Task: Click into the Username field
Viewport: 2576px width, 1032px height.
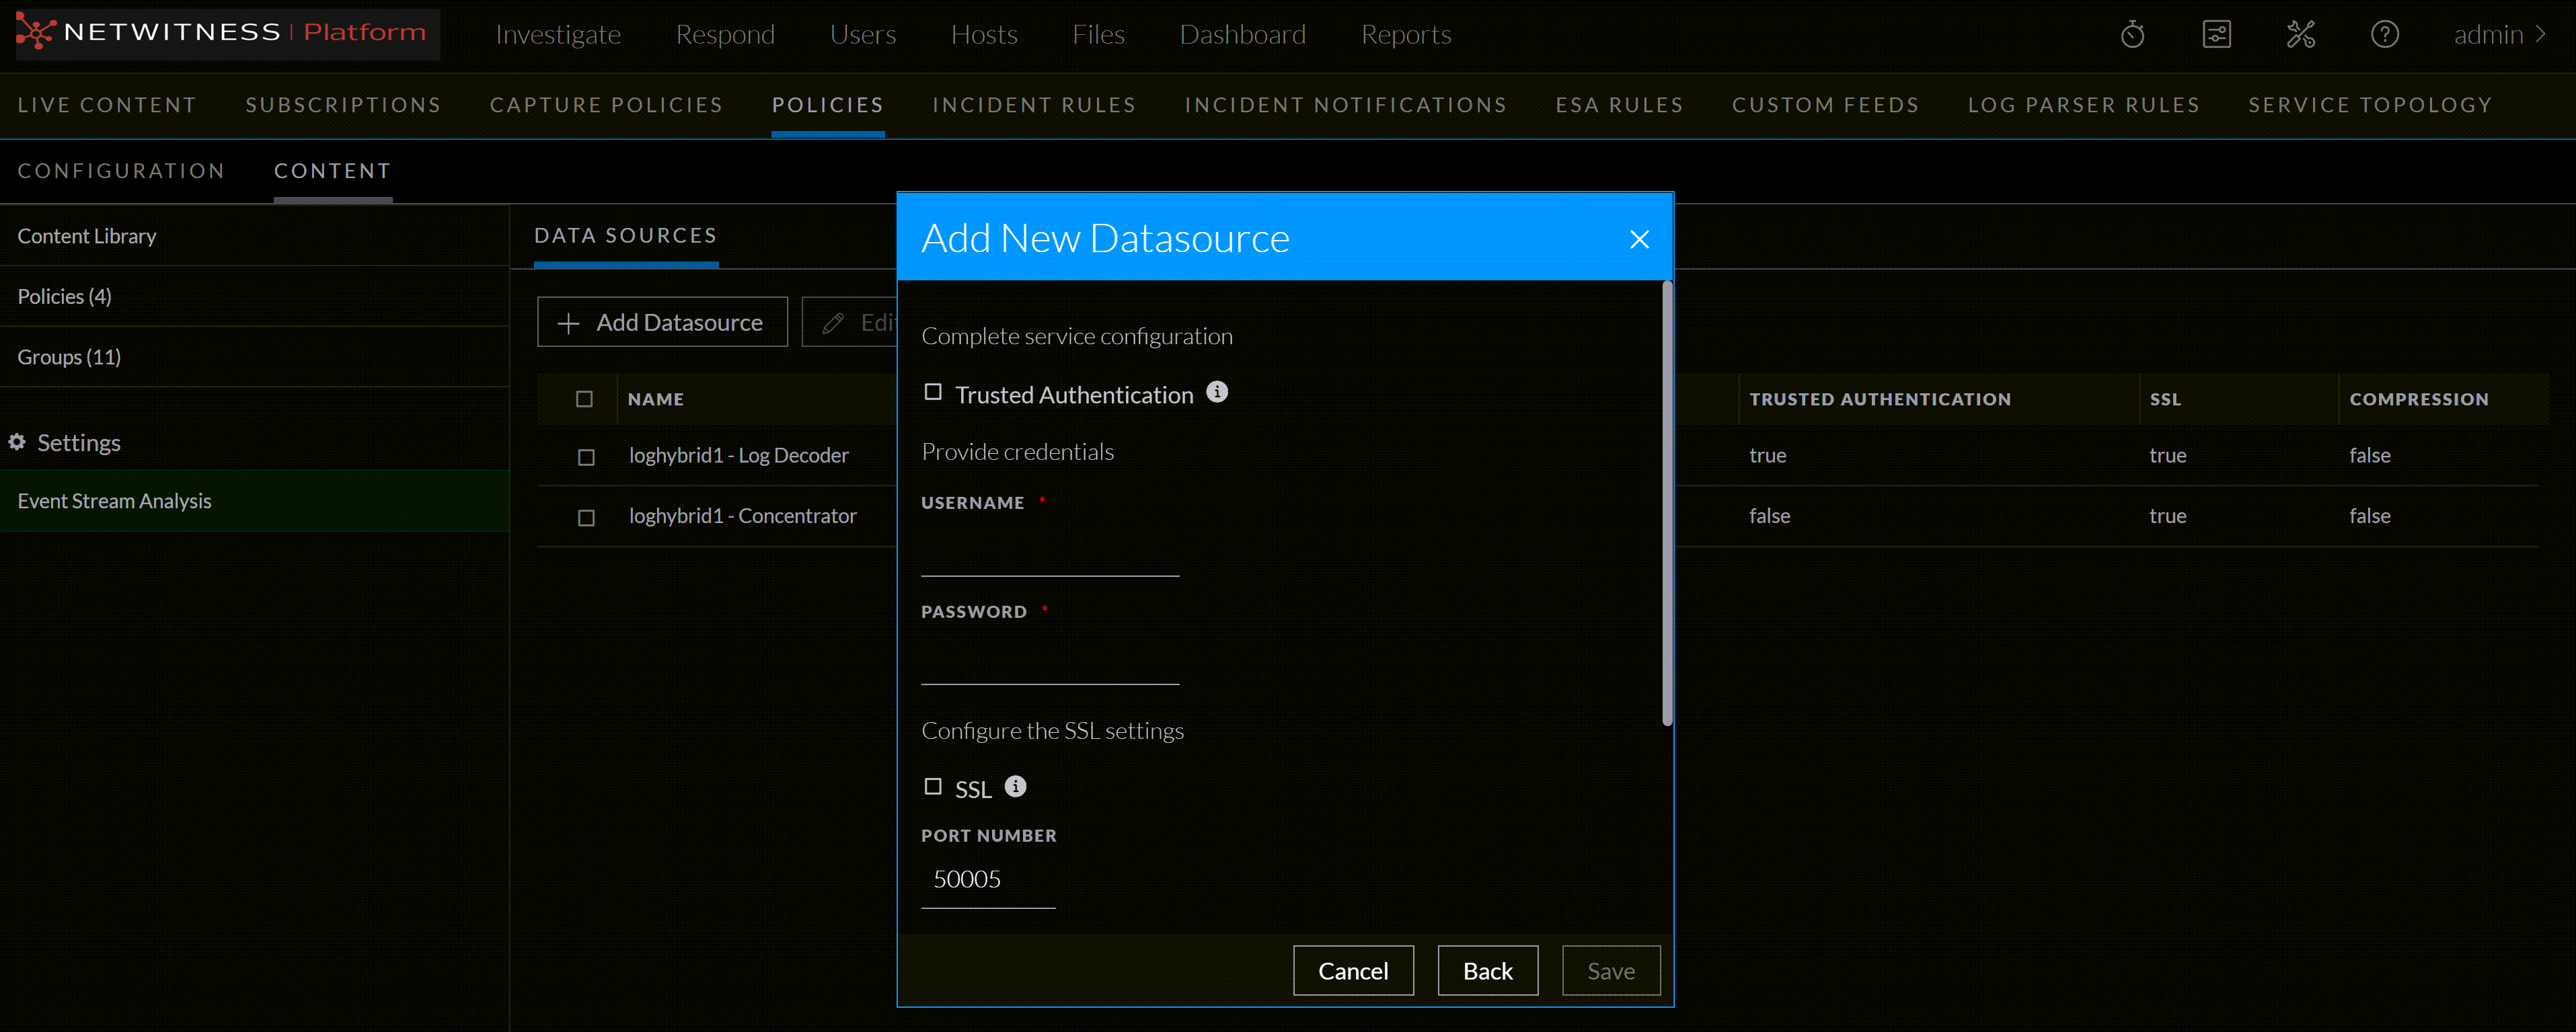Action: click(x=1049, y=553)
